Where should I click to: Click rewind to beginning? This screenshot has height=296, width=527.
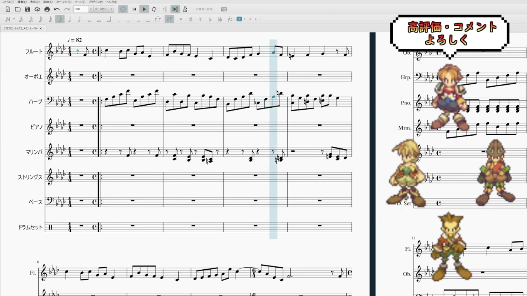134,9
